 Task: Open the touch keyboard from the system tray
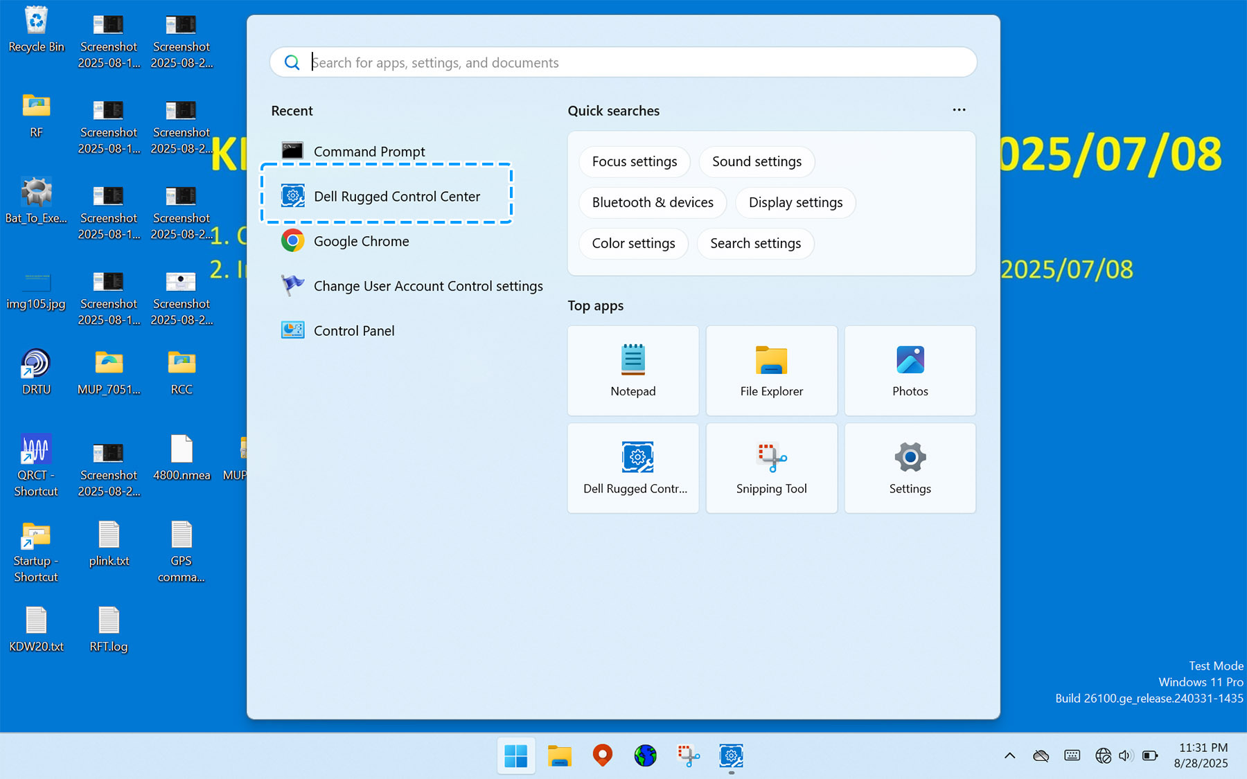(1072, 755)
